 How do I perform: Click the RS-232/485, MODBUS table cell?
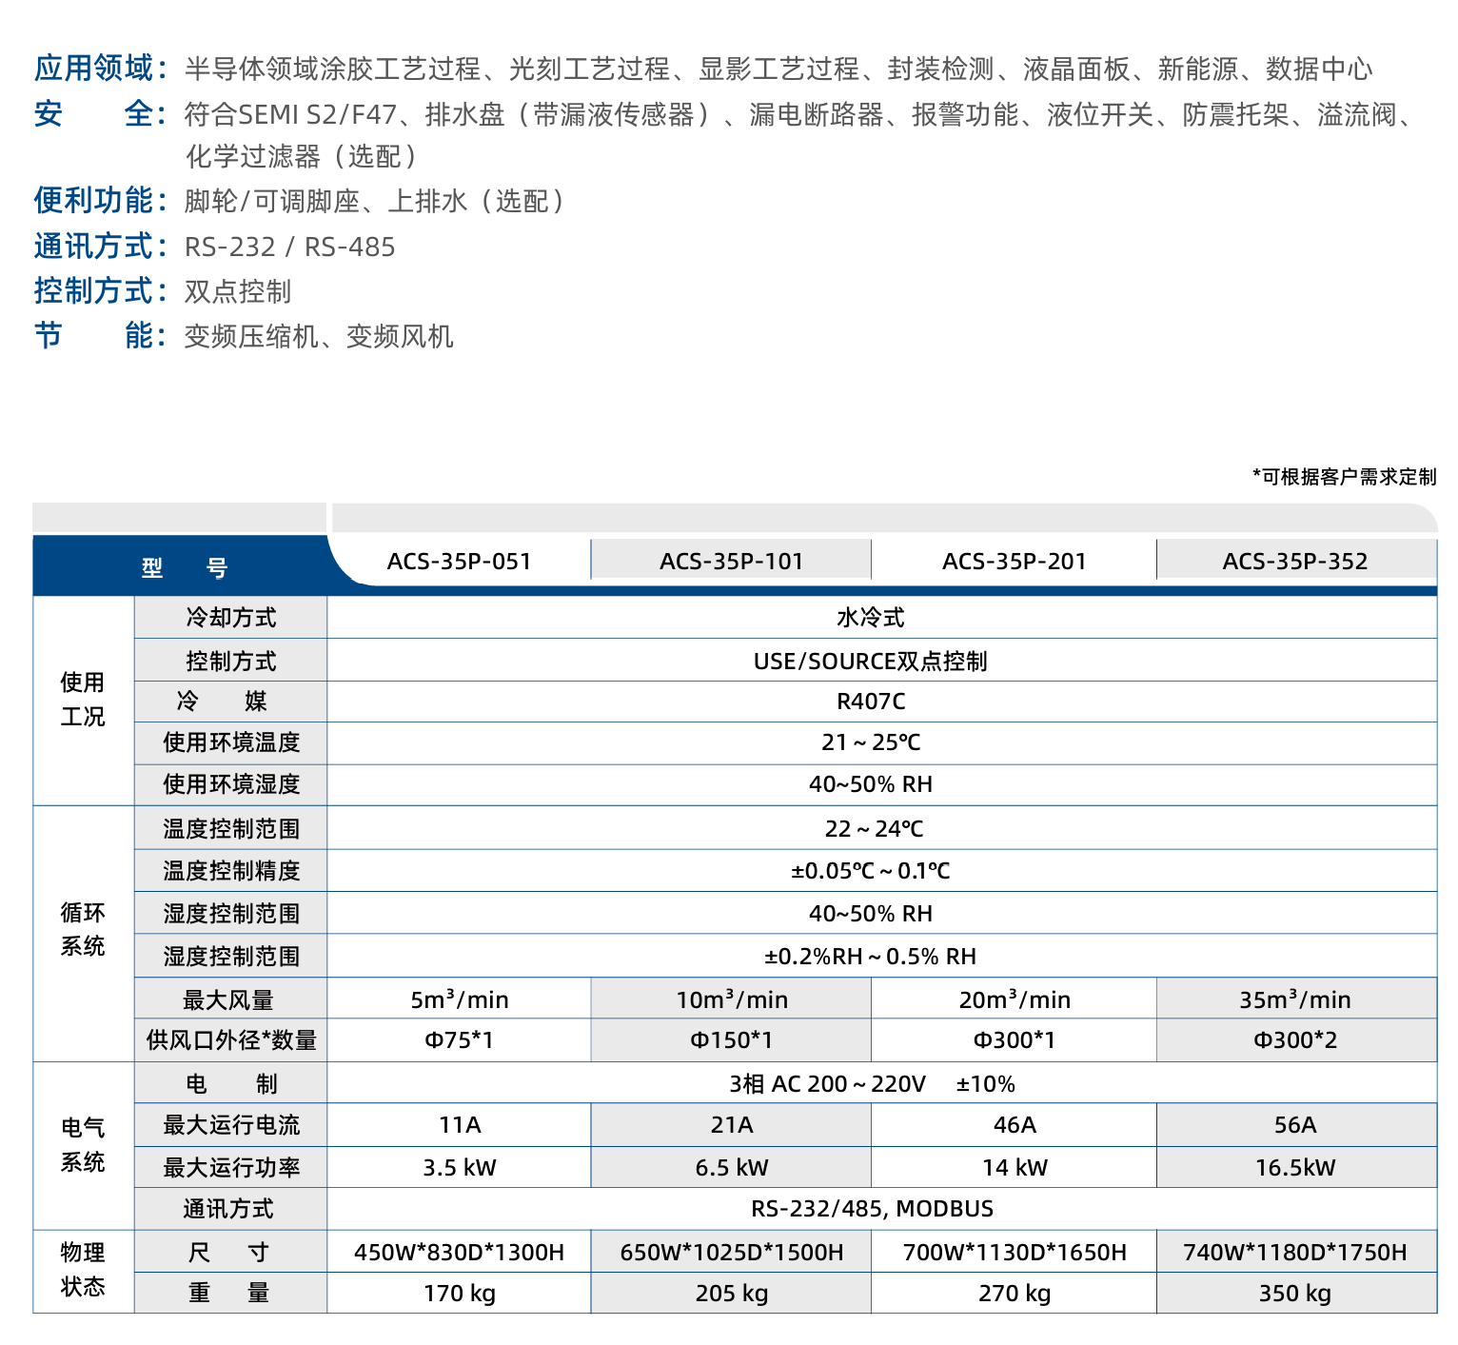click(871, 1209)
